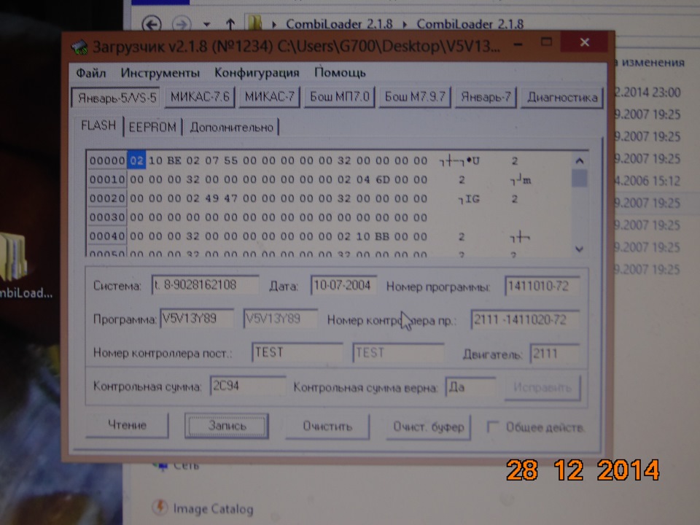This screenshot has height=525, width=700.
Task: Click the Explorer date entry 2.2014 23:00
Action: (647, 93)
